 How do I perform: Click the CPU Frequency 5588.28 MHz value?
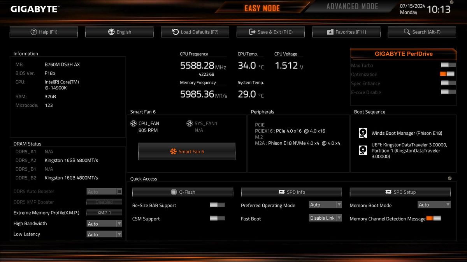tap(203, 66)
